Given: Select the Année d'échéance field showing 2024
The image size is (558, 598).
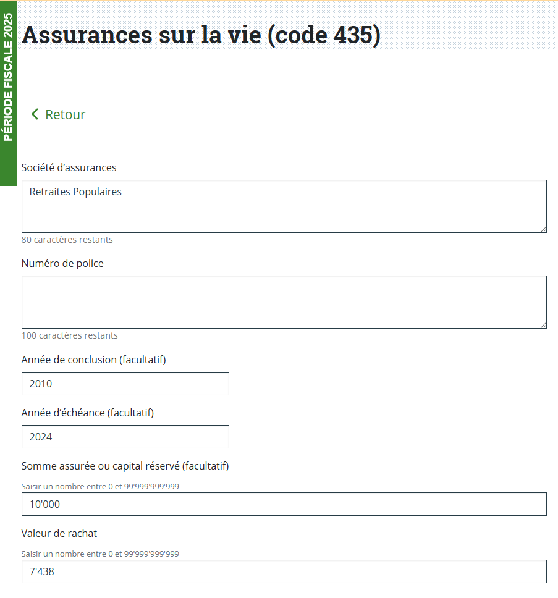Looking at the screenshot, I should click(x=125, y=437).
